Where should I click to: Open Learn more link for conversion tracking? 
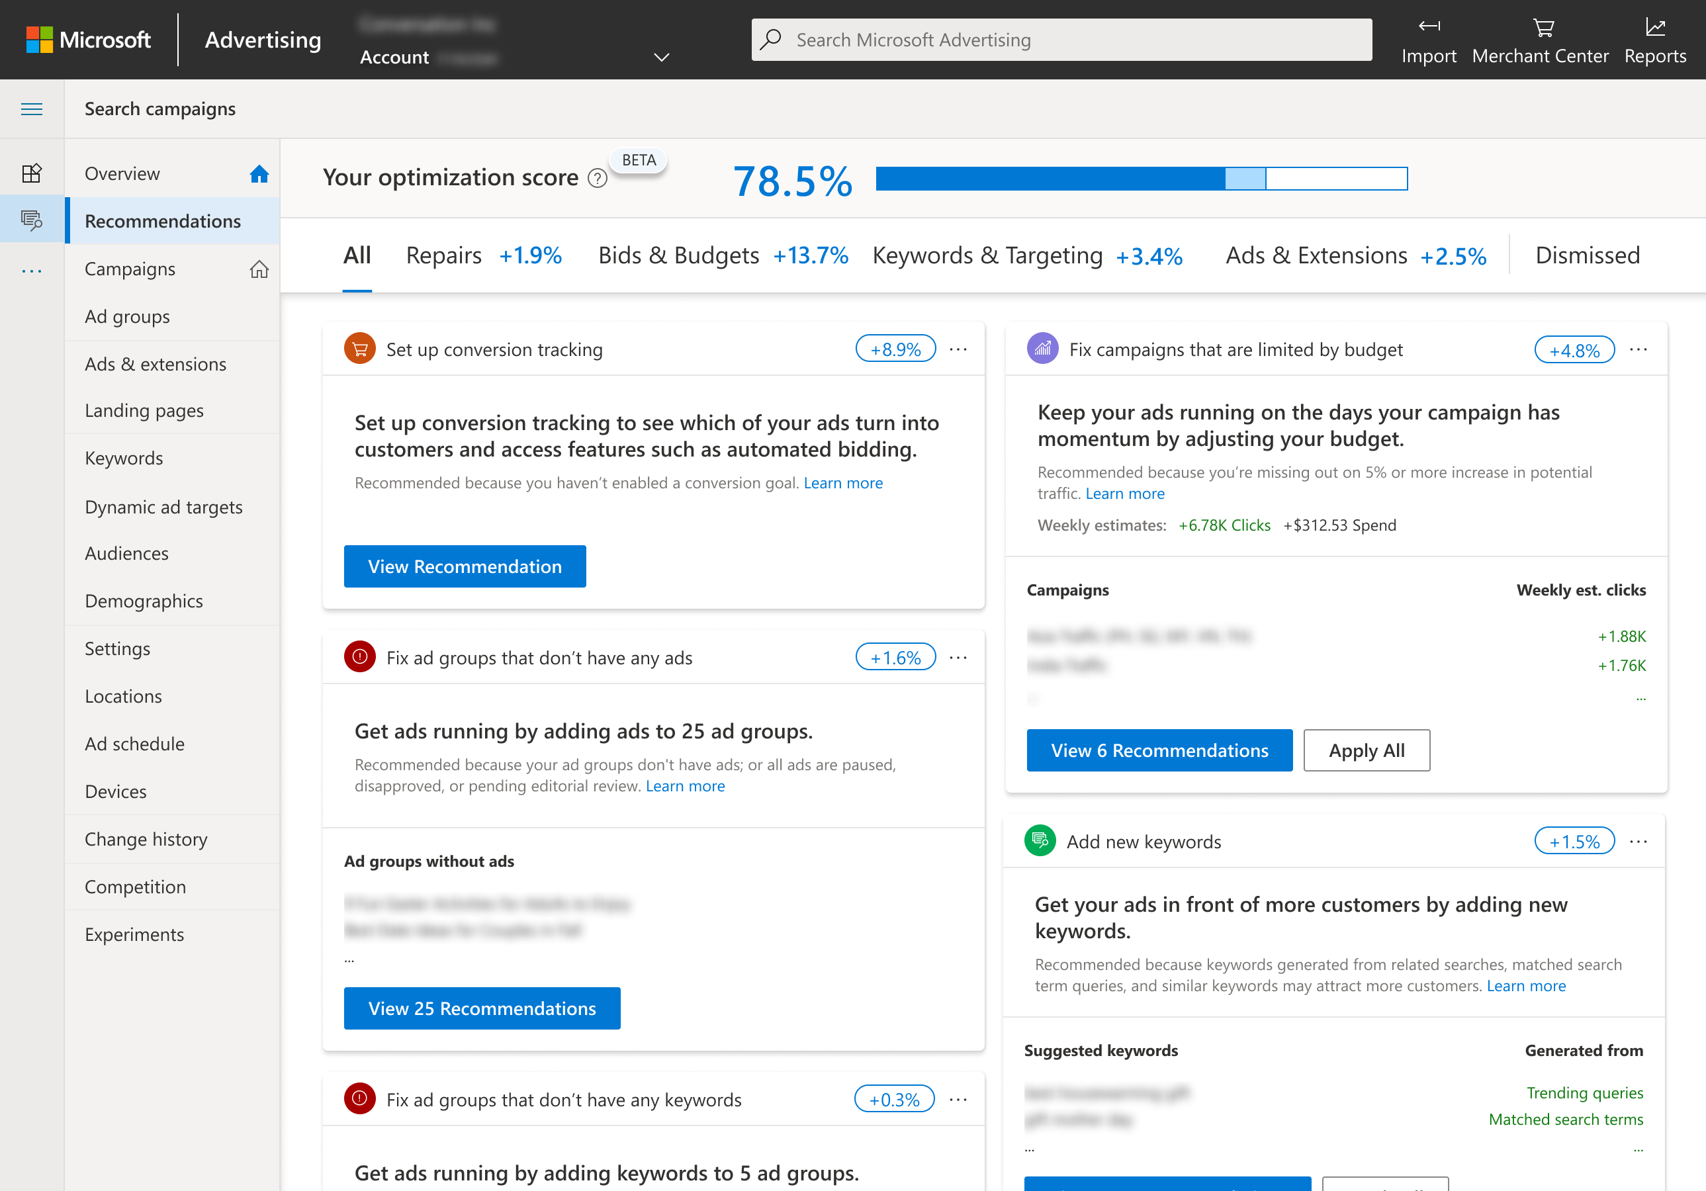tap(843, 483)
